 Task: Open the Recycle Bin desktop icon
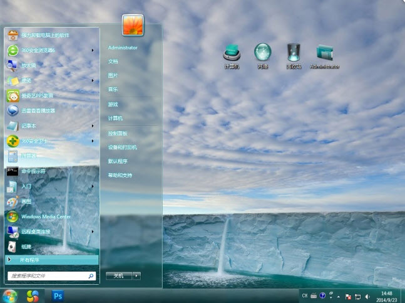click(294, 54)
